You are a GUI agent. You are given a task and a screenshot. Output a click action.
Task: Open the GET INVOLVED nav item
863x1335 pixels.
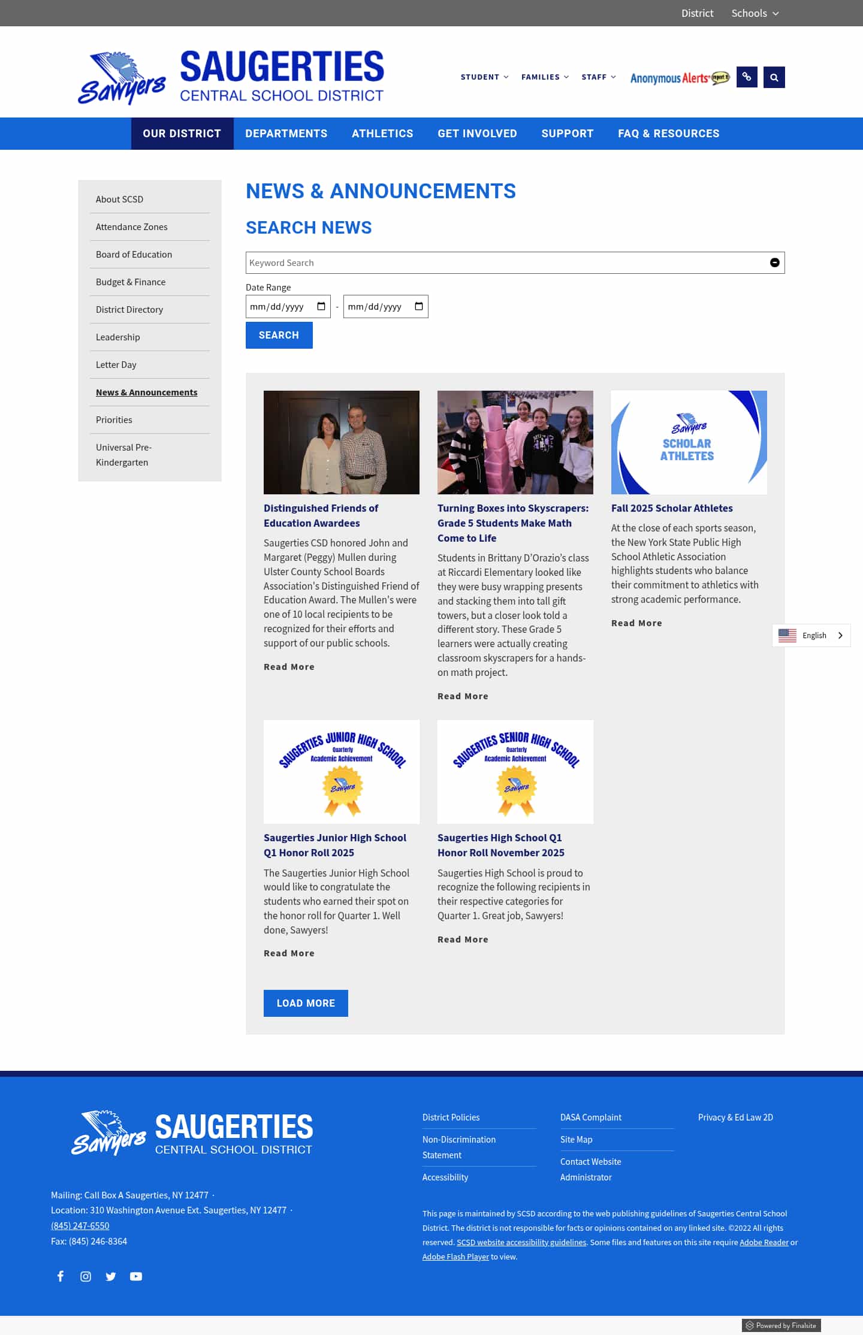coord(477,134)
